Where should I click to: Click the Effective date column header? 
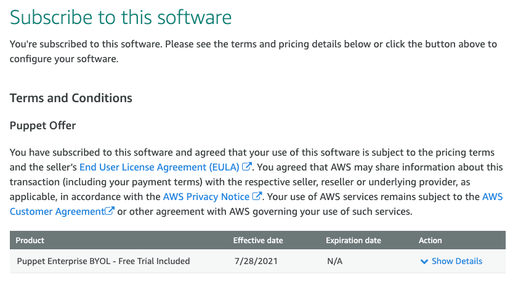(258, 240)
